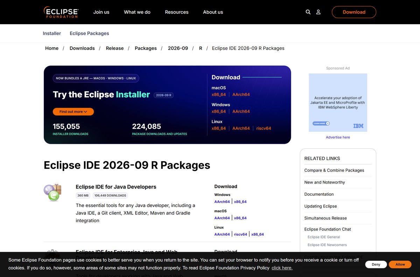Image resolution: width=420 pixels, height=277 pixels.
Task: Open Eclipse IDE Newcomers chat link
Action: 327,245
